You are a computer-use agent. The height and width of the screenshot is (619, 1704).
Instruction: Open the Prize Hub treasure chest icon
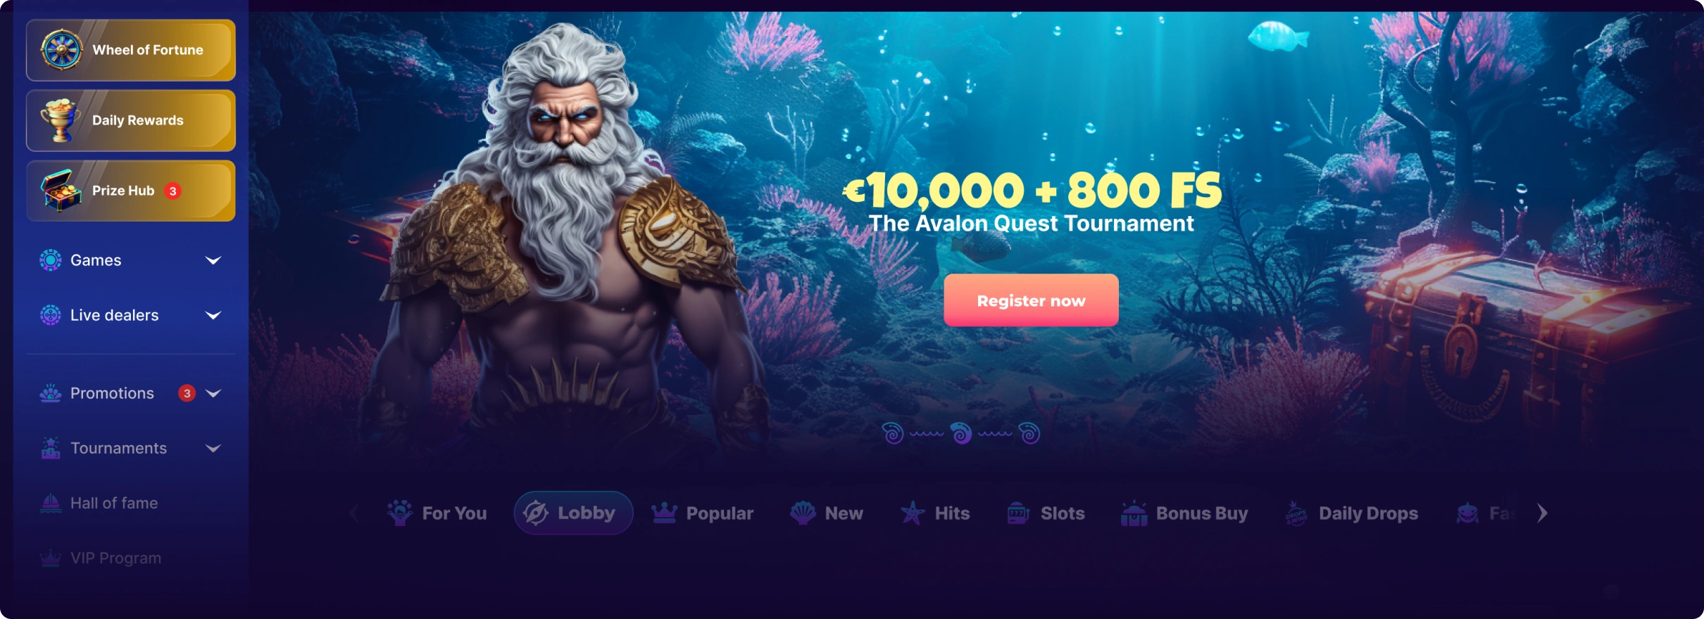pyautogui.click(x=61, y=191)
